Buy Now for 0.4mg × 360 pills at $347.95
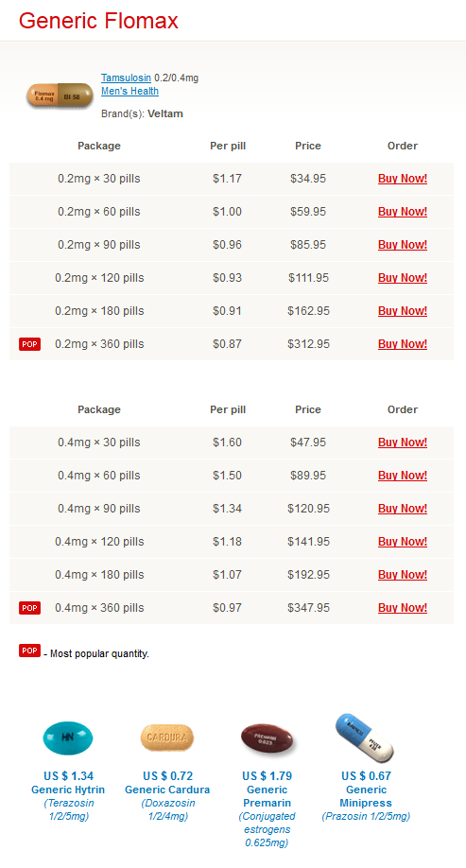 [403, 608]
